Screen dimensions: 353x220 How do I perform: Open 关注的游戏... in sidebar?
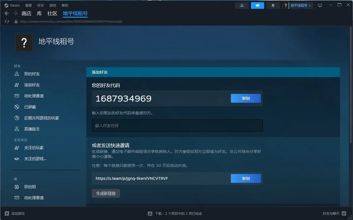click(x=35, y=159)
